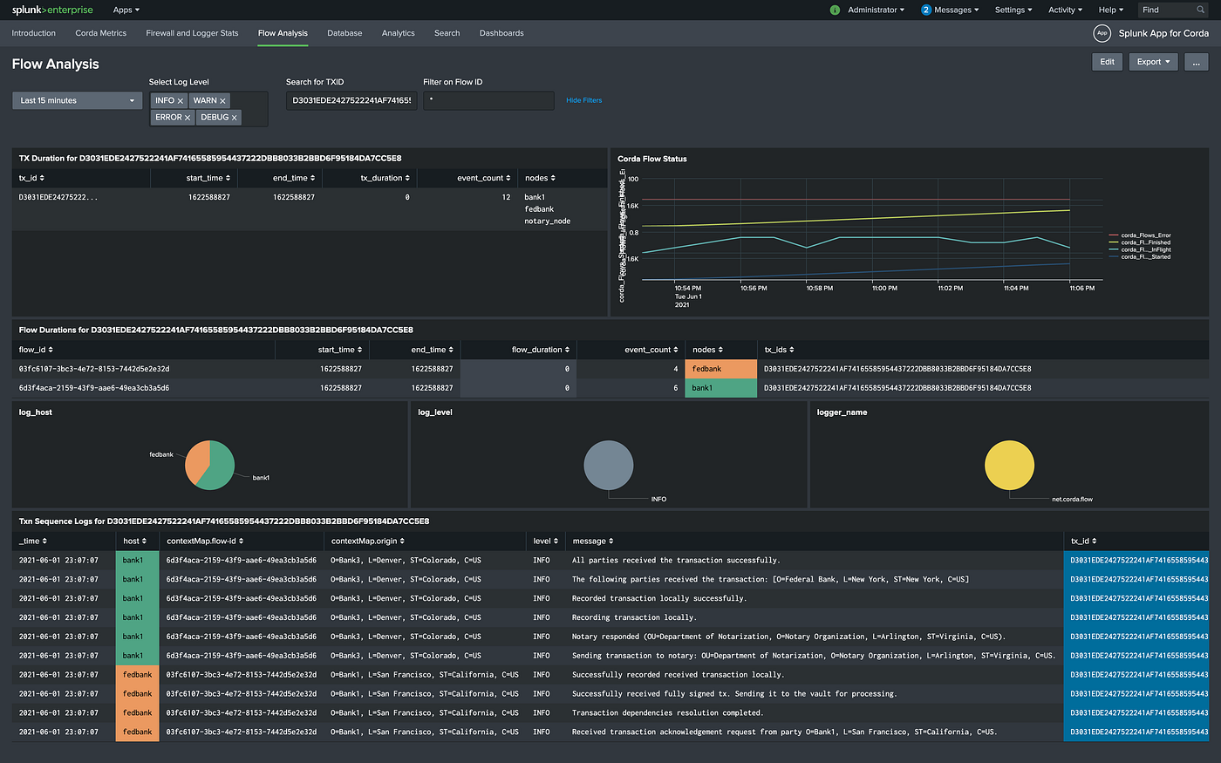This screenshot has height=763, width=1221.
Task: Click flow_id 6d3f4aca-2159-43f9-aae6-49ea3cb3a5d6 in Flow Durations
Action: coord(94,388)
